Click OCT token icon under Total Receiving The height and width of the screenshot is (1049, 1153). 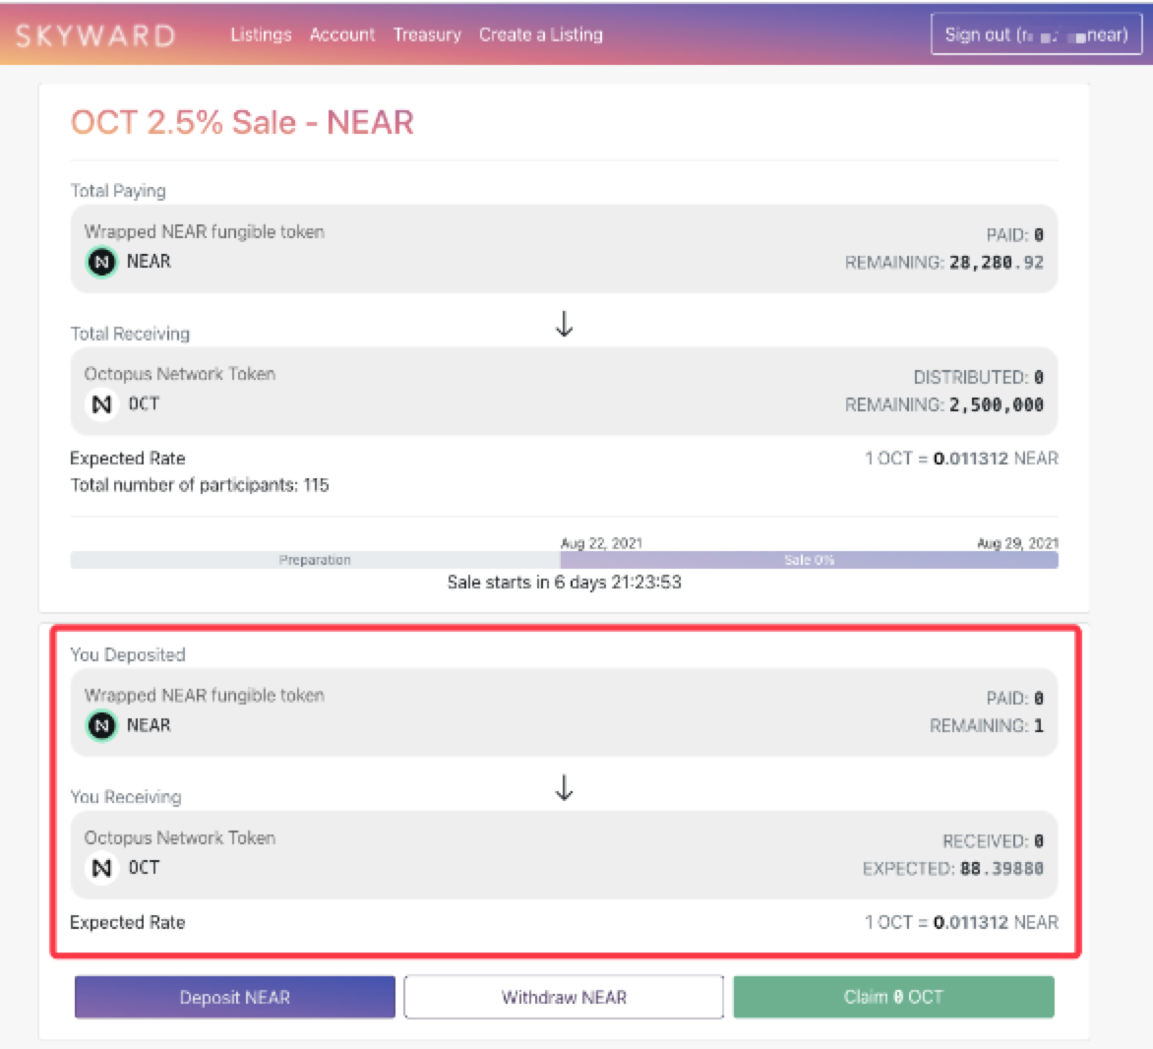tap(101, 404)
